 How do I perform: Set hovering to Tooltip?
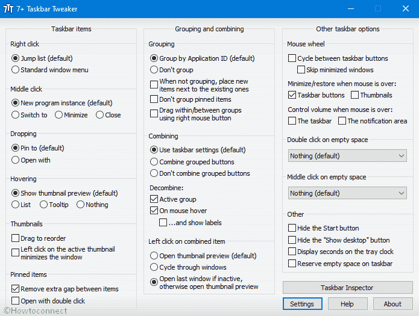tap(44, 205)
